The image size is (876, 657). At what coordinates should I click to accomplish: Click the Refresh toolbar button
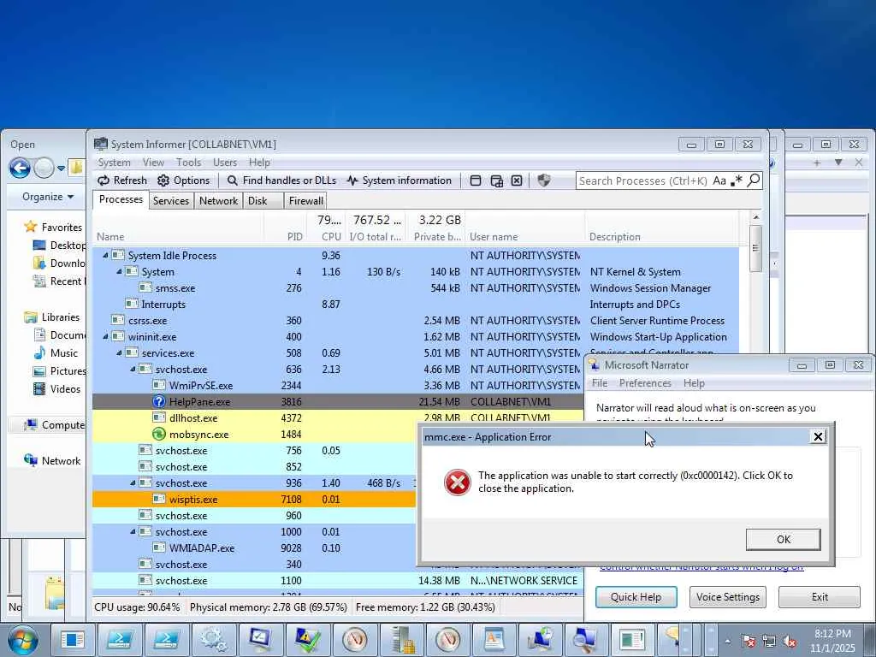(122, 181)
